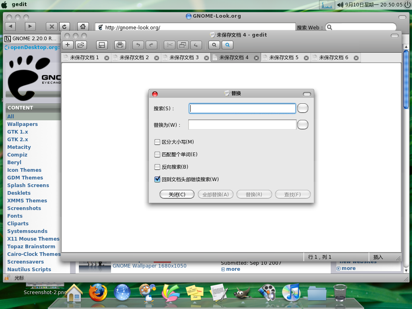The width and height of the screenshot is (412, 309).
Task: Enable 匹配整个单词(E) checkbox
Action: (x=157, y=154)
